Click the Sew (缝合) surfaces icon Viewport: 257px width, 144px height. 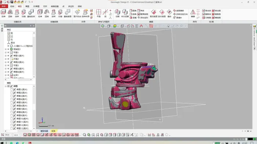coord(169,13)
